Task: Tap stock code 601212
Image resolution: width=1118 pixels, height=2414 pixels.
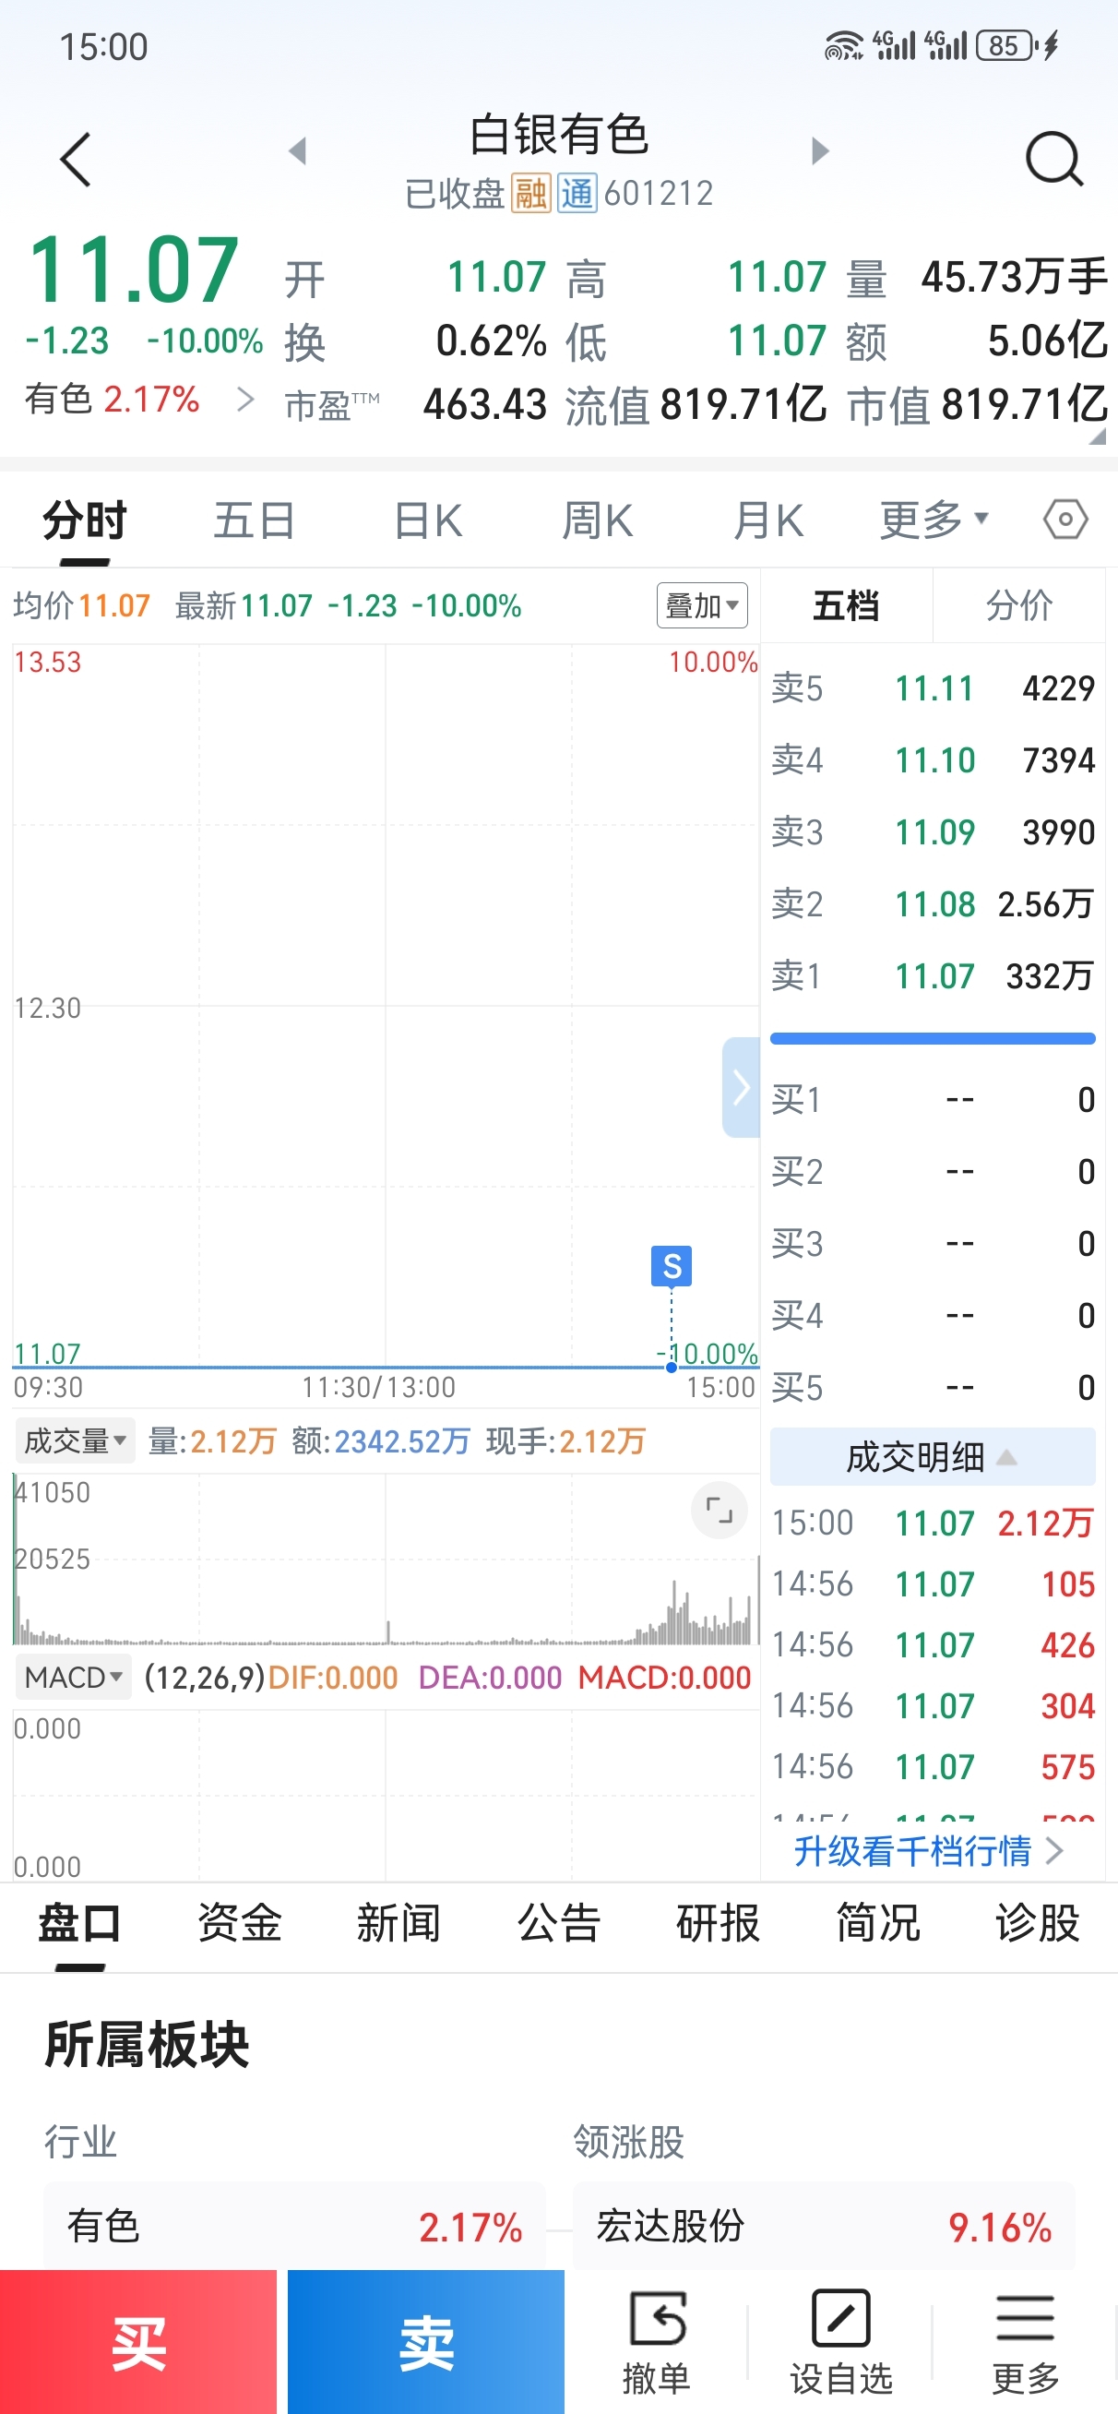Action: tap(659, 193)
